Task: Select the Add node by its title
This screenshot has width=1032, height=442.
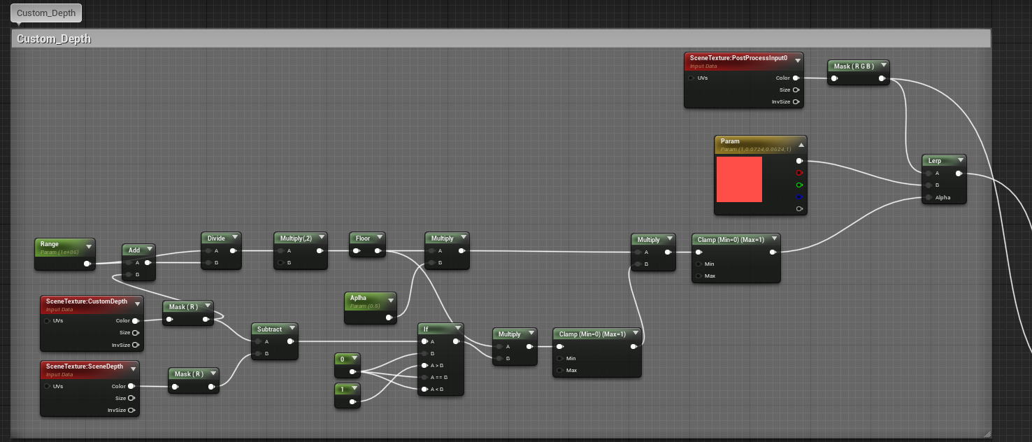Action: (x=134, y=250)
